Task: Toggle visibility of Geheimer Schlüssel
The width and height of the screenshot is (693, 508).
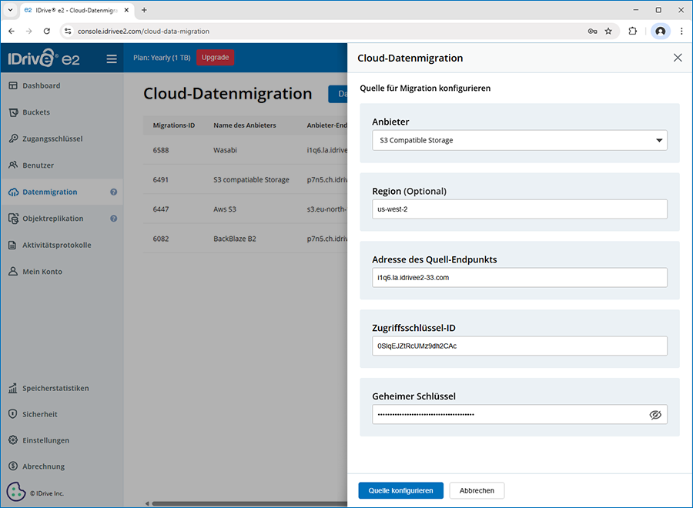Action: click(655, 415)
